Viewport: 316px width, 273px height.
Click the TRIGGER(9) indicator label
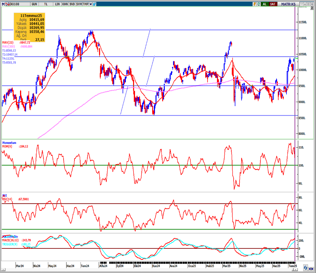pyautogui.click(x=10, y=244)
